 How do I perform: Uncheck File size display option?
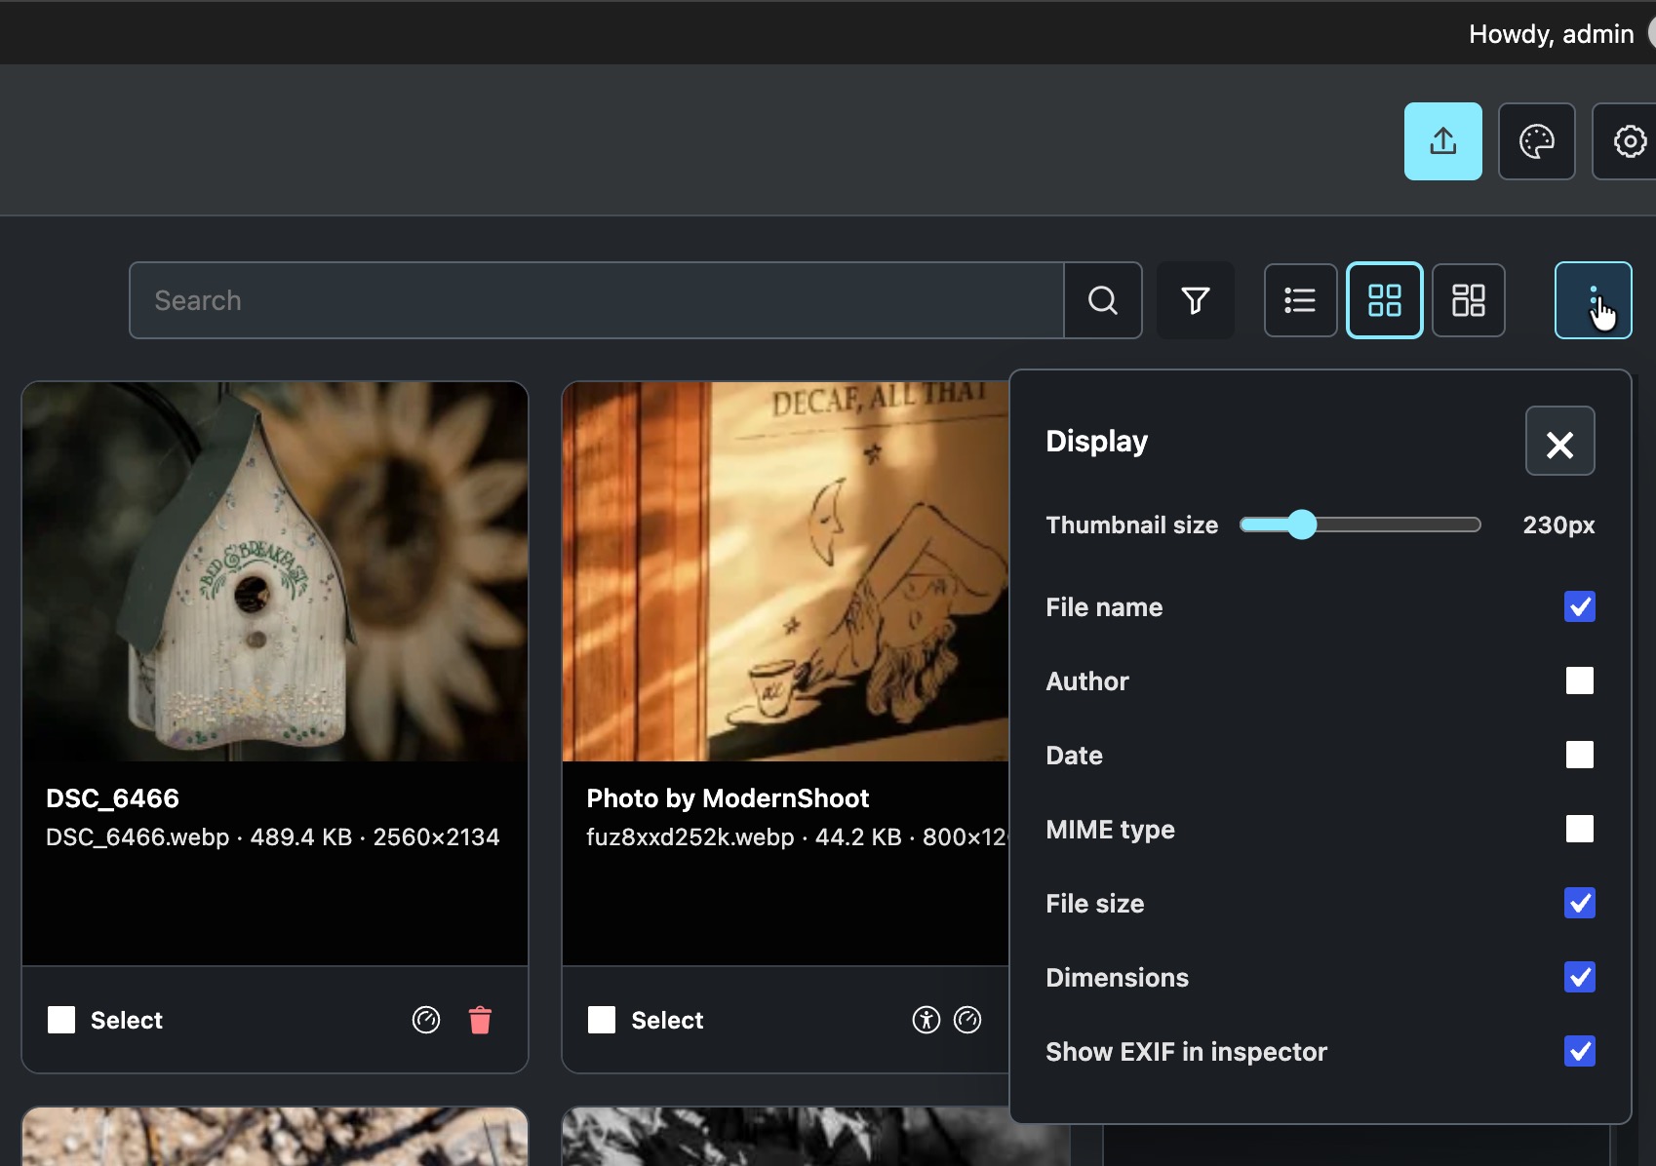(x=1579, y=903)
